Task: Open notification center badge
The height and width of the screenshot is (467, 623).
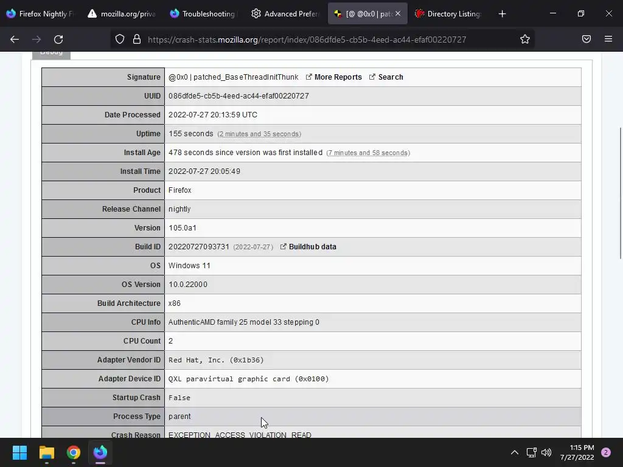Action: pyautogui.click(x=606, y=452)
